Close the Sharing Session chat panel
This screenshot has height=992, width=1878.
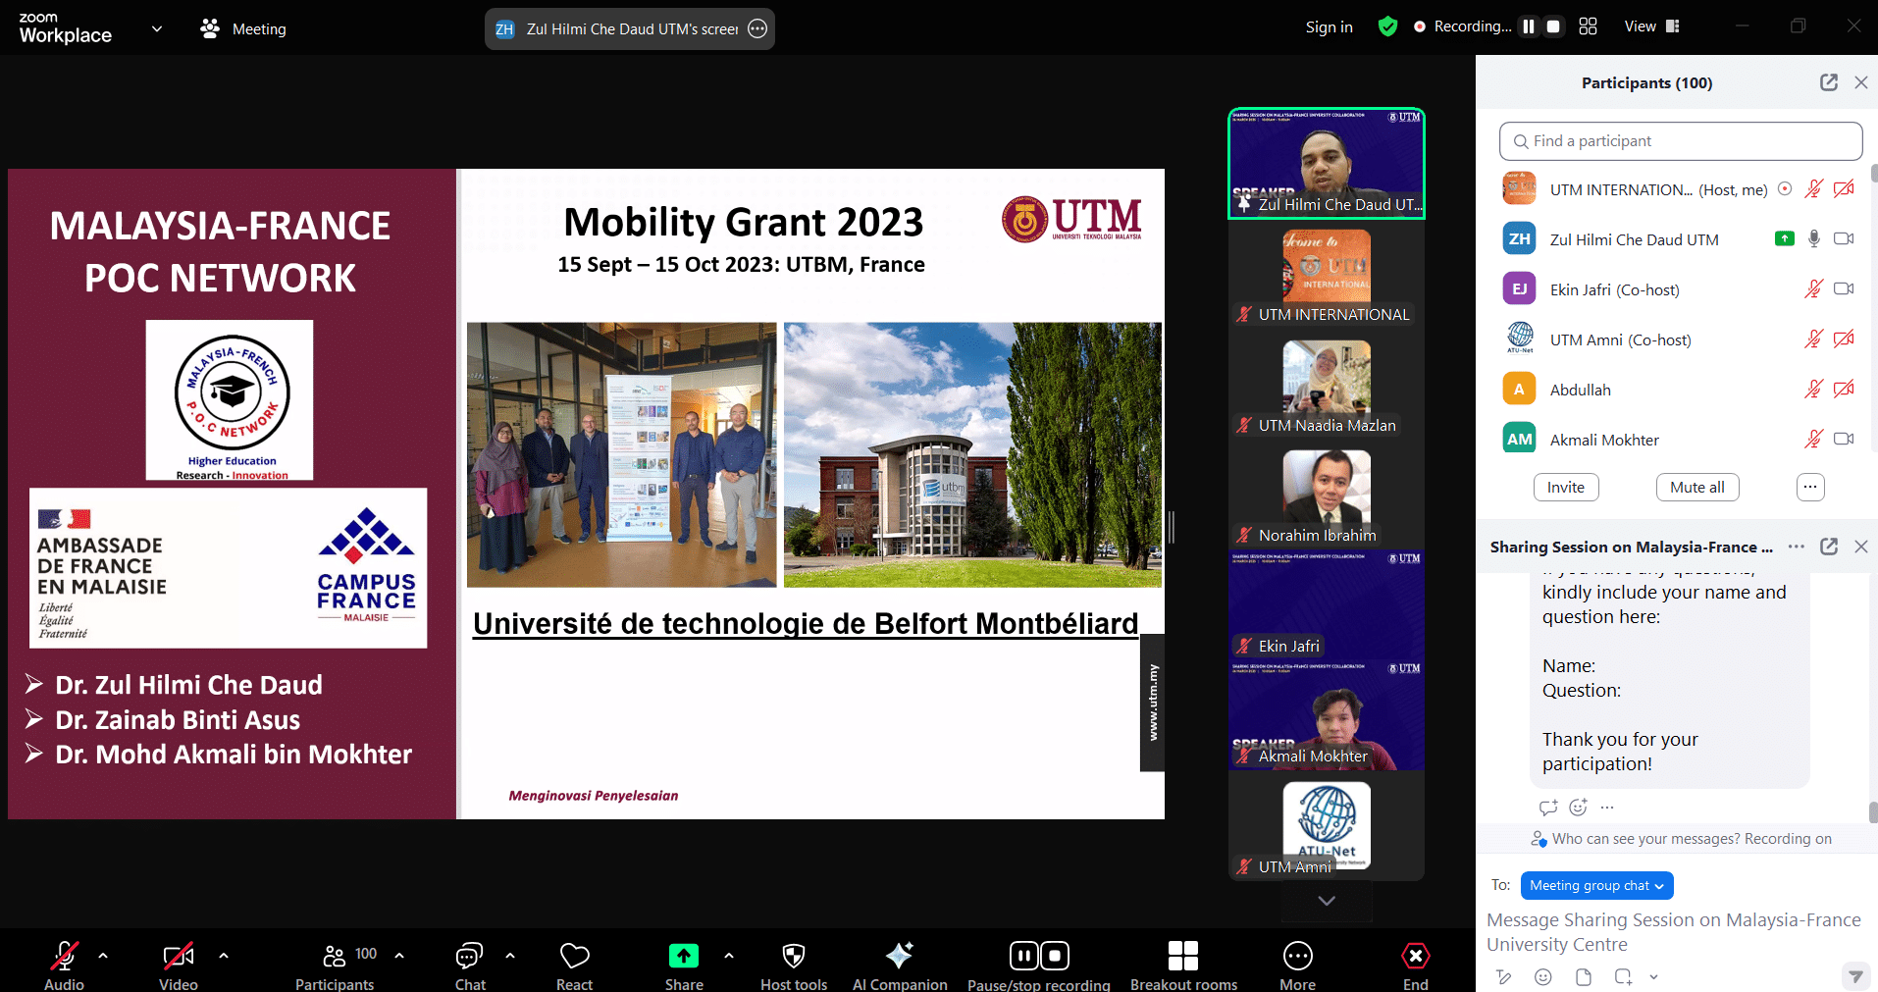1861,547
